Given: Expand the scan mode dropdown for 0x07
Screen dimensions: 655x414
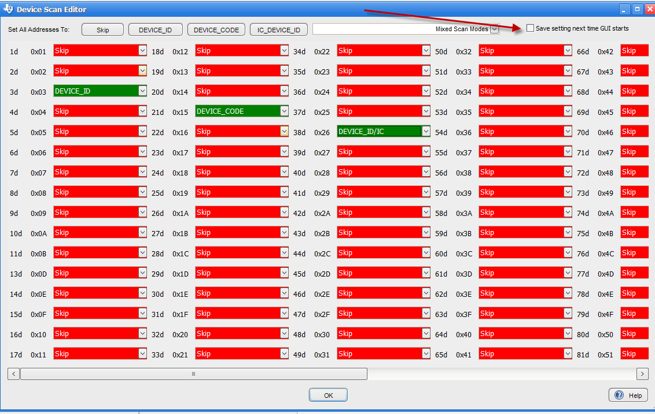Looking at the screenshot, I should (142, 171).
